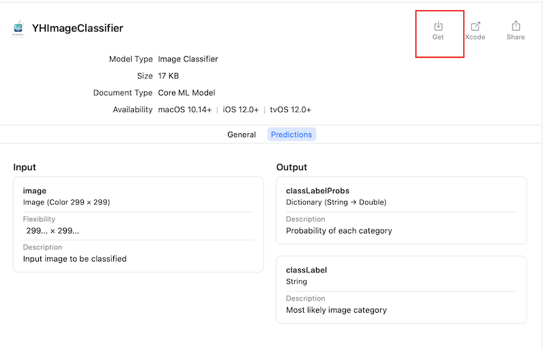This screenshot has height=349, width=546.
Task: Click 'Input image to be classified' description
Action: point(74,259)
